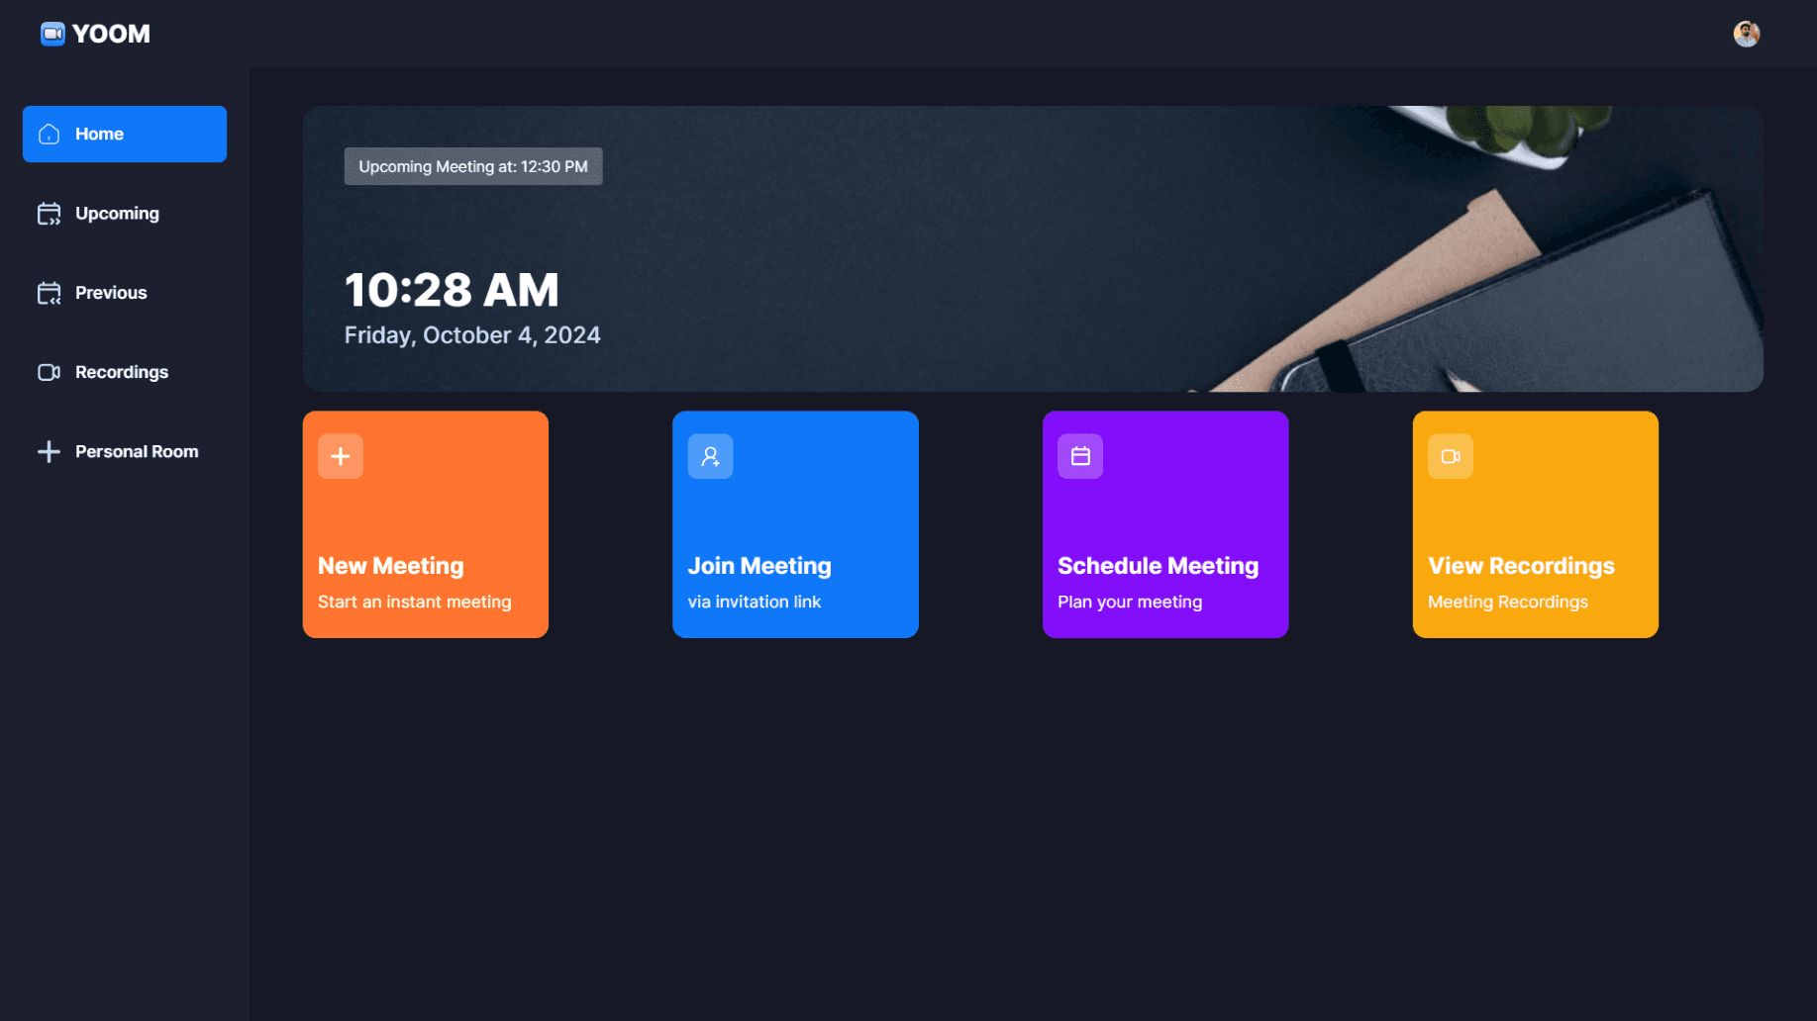Navigate to the Upcoming section
This screenshot has width=1817, height=1021.
116,213
